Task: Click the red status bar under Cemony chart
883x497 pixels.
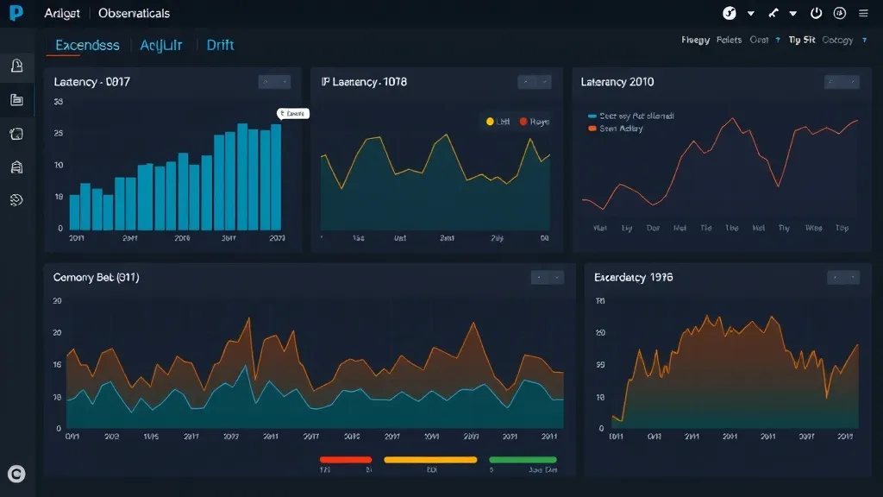Action: pos(346,460)
